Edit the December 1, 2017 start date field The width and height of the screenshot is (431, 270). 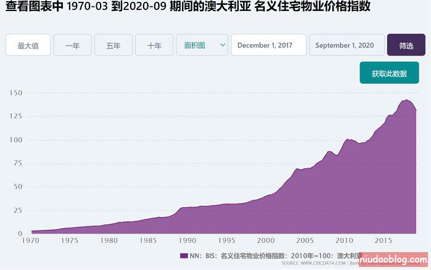pos(269,45)
